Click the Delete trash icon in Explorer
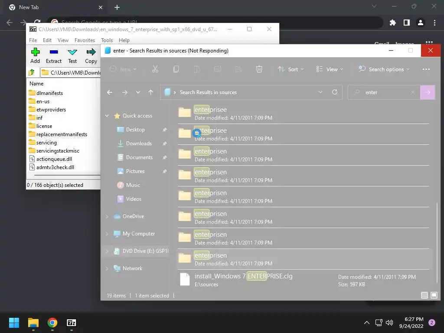 (x=259, y=69)
